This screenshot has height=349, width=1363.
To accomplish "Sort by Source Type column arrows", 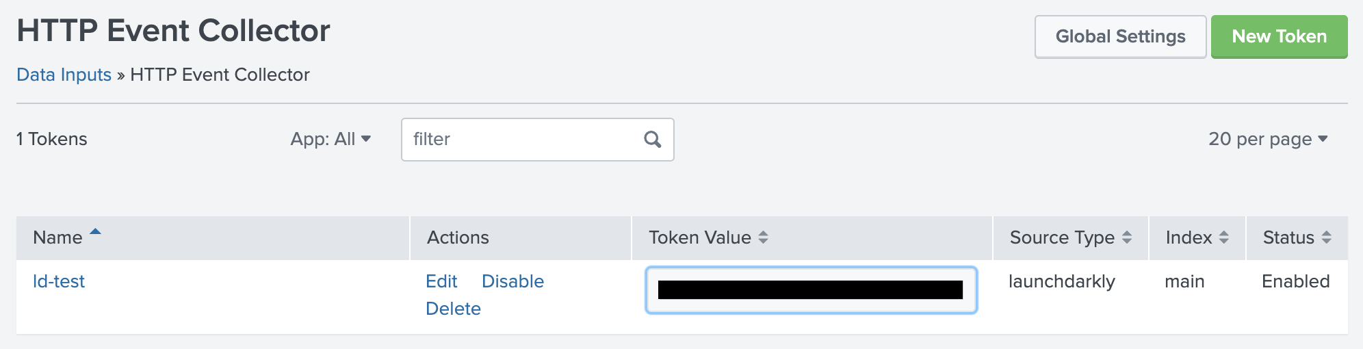I will [x=1126, y=237].
